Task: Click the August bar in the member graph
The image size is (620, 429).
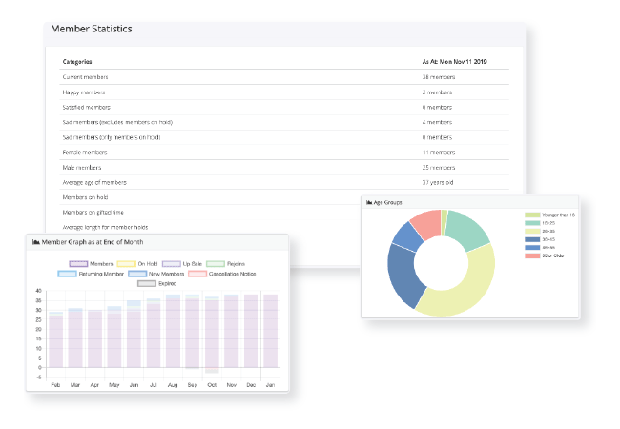Action: coord(173,332)
